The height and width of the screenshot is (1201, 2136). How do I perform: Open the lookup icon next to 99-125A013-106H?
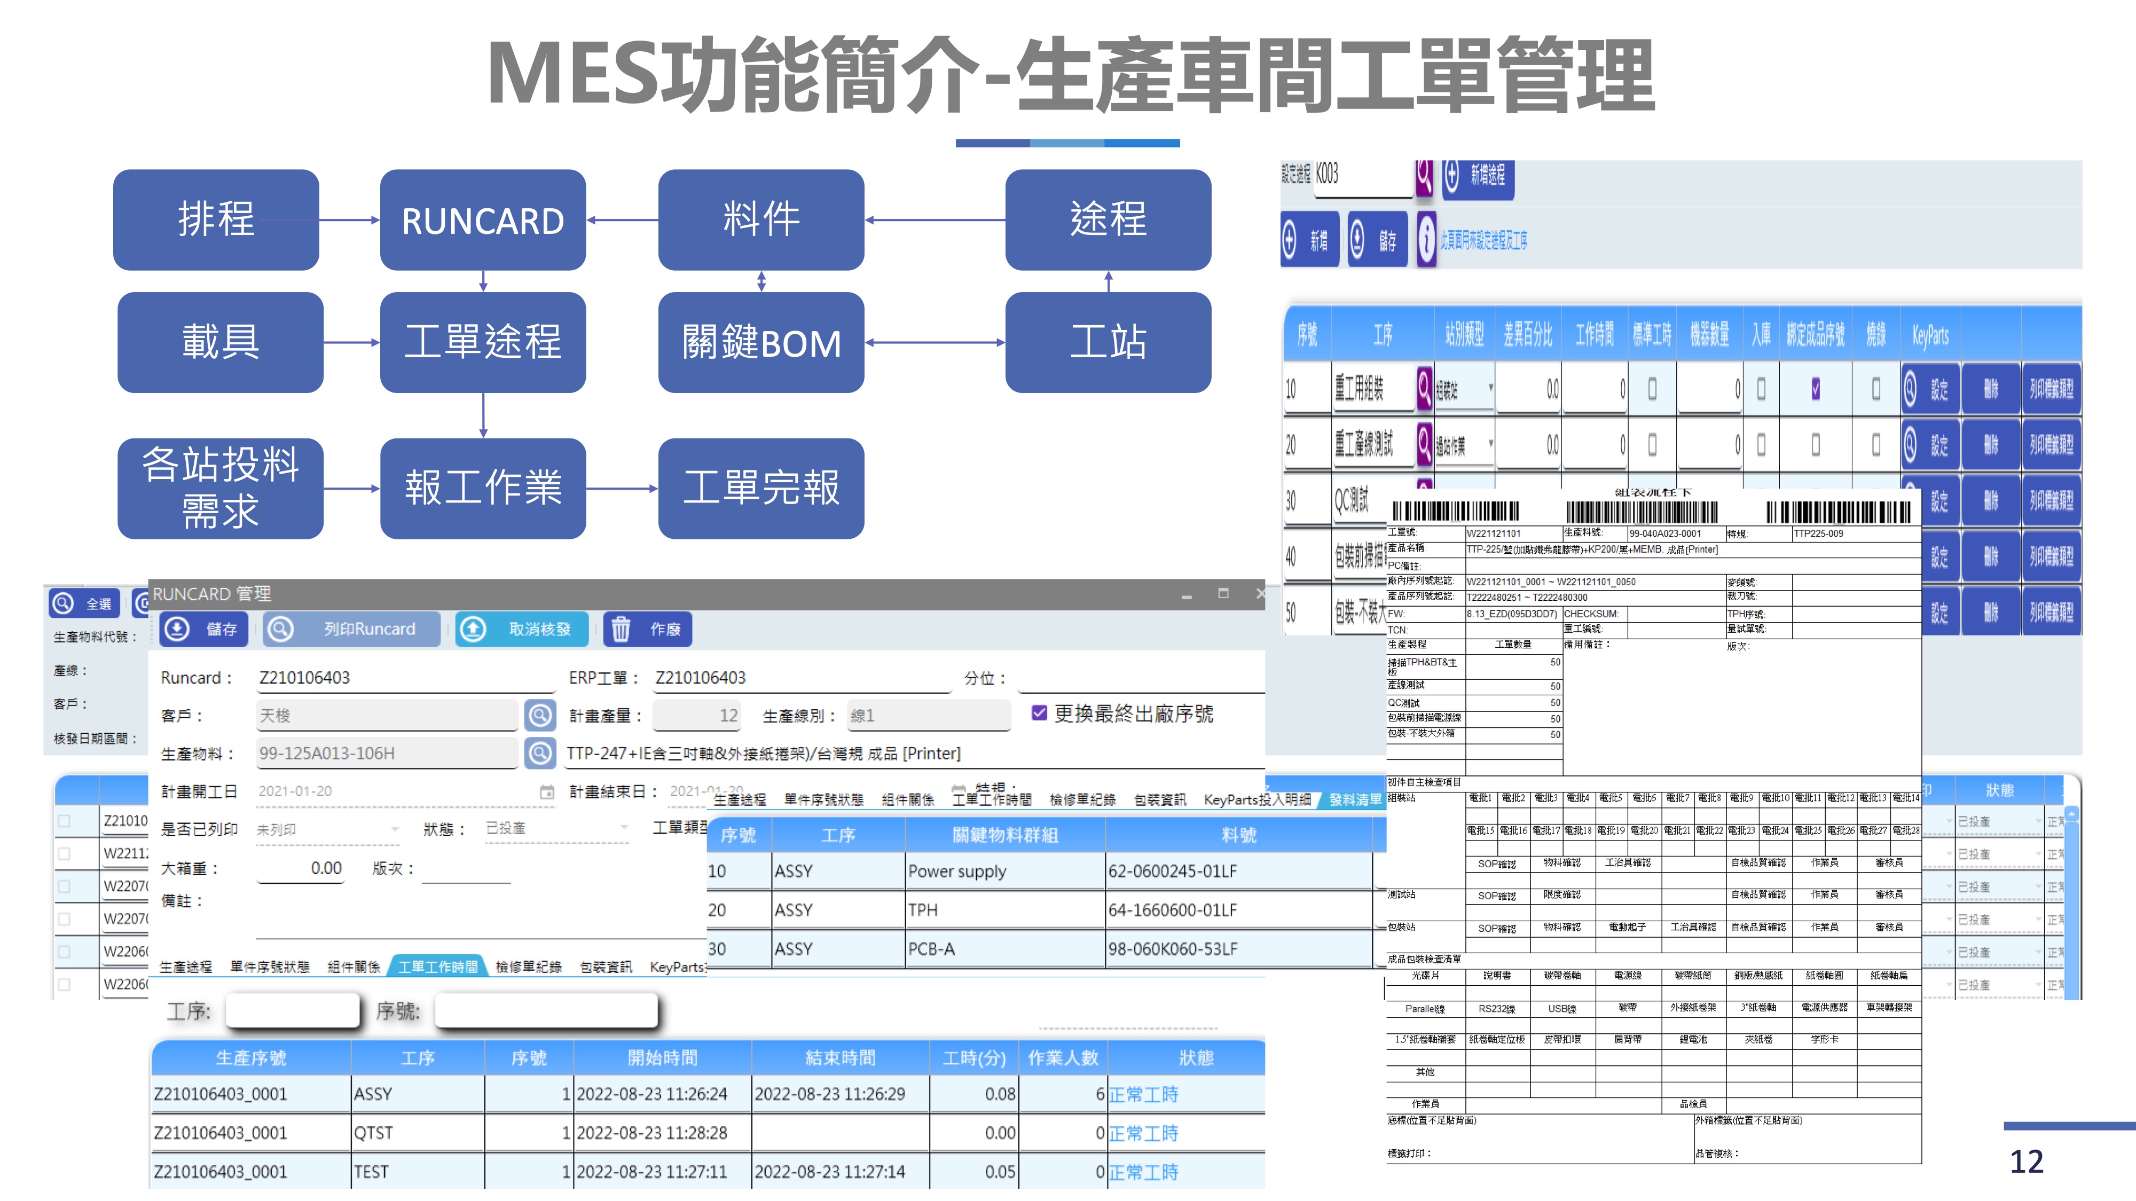click(x=540, y=753)
